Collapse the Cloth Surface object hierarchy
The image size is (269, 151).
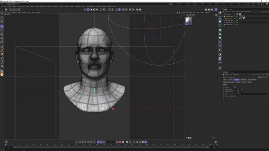tap(223, 16)
